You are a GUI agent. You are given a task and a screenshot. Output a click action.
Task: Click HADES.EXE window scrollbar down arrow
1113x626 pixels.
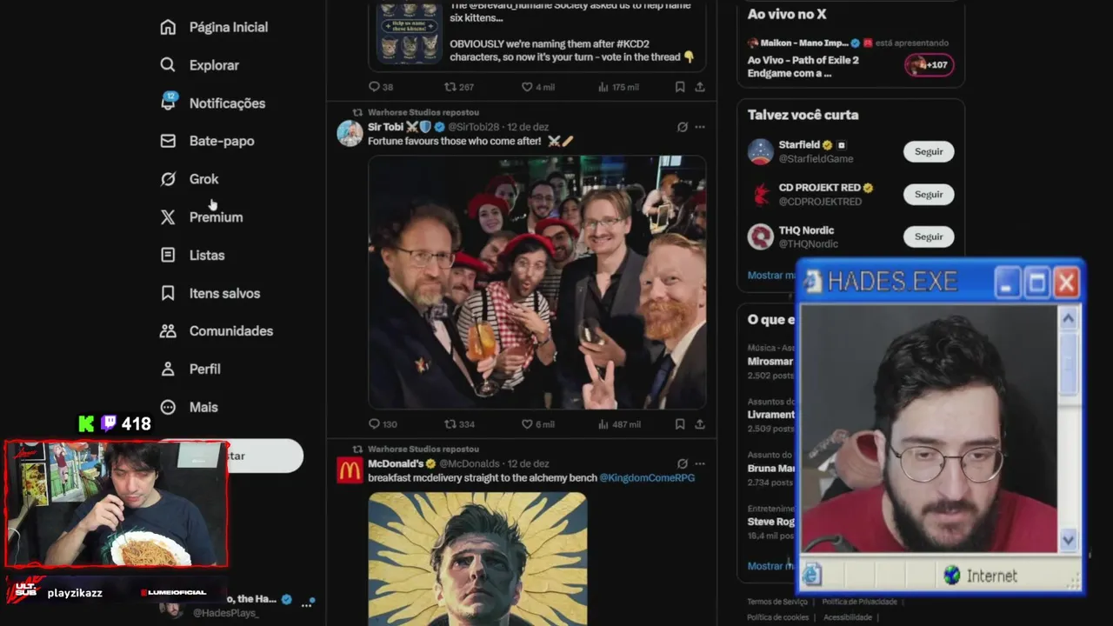pyautogui.click(x=1068, y=540)
